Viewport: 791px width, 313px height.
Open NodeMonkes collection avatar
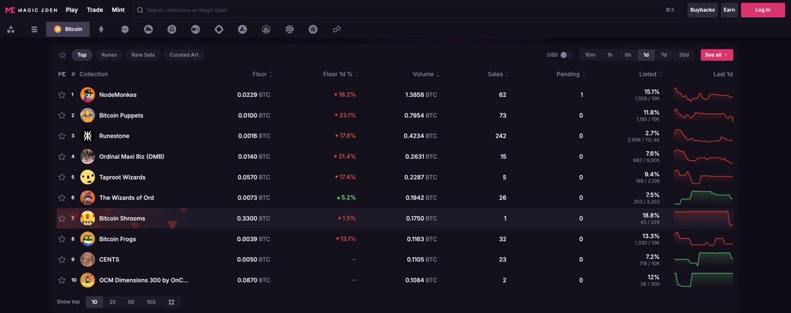click(x=88, y=95)
